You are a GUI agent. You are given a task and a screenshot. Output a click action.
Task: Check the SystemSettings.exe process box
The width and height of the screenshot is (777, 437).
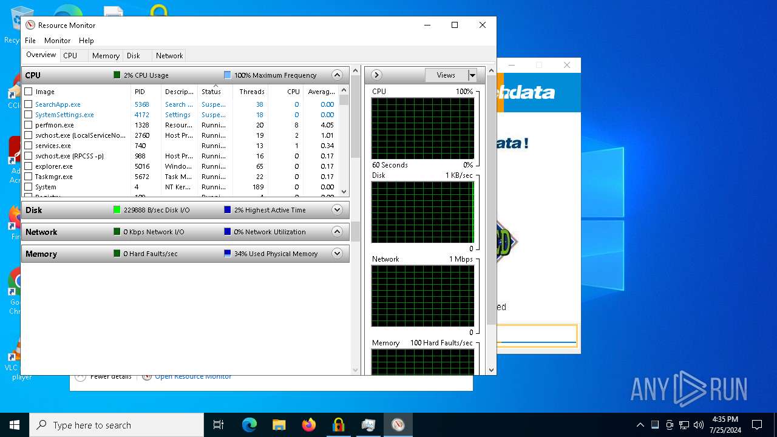coord(29,115)
